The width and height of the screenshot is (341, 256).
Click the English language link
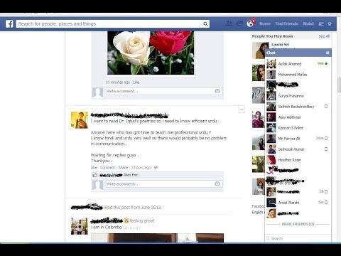coord(257,212)
